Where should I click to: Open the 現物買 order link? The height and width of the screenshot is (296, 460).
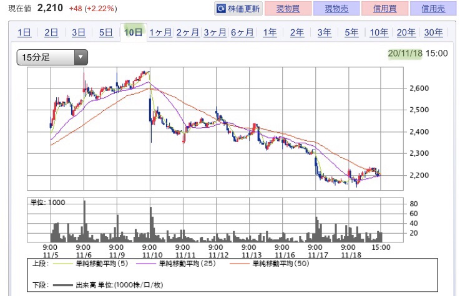point(288,9)
